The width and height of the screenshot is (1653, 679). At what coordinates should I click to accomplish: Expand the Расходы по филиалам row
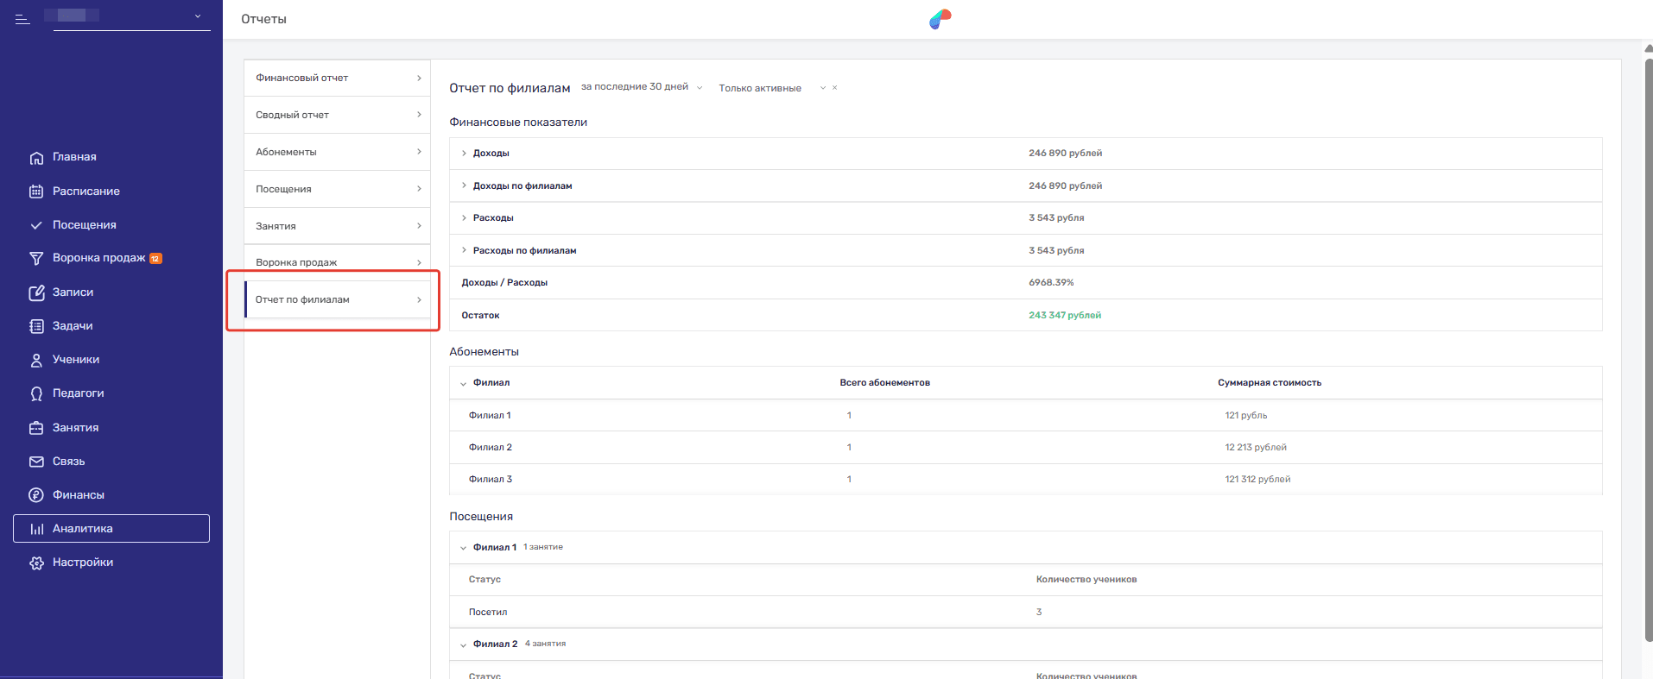click(464, 250)
